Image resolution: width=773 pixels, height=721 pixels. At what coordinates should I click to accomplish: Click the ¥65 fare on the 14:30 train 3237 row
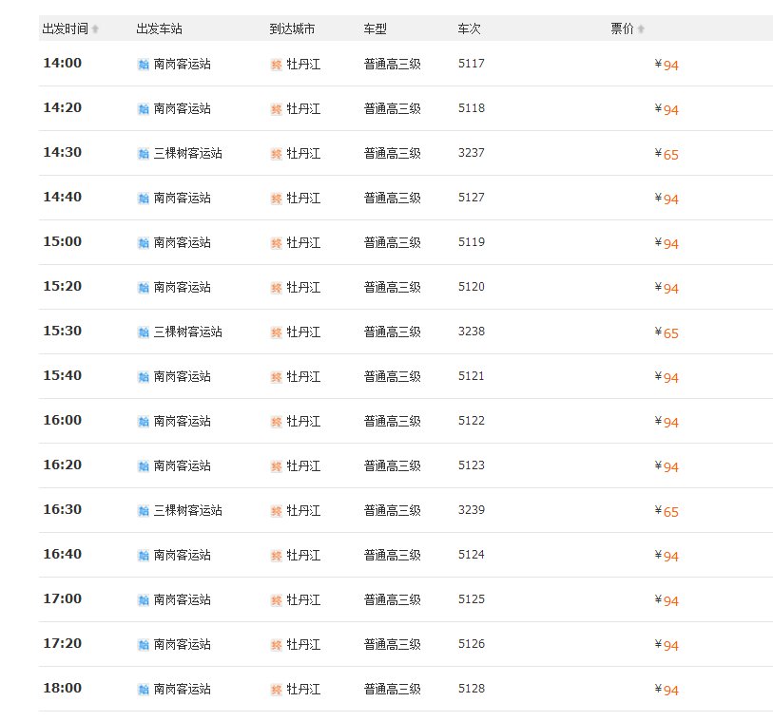click(665, 153)
